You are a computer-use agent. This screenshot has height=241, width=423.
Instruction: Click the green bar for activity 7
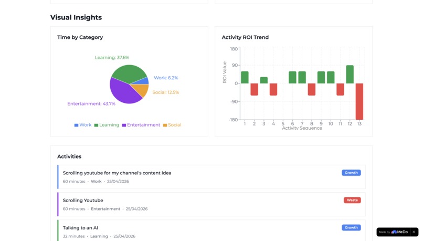pyautogui.click(x=302, y=78)
